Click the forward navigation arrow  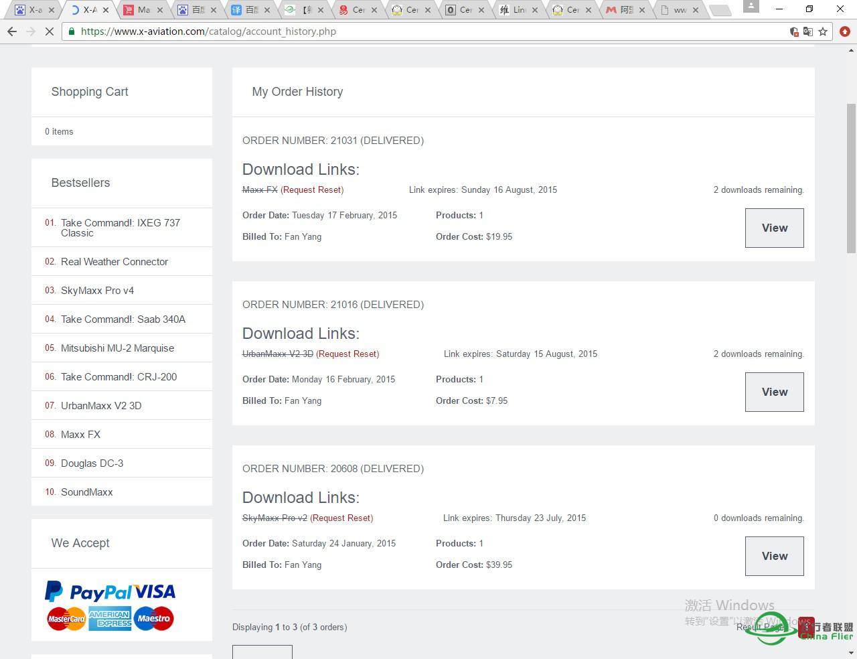point(31,31)
